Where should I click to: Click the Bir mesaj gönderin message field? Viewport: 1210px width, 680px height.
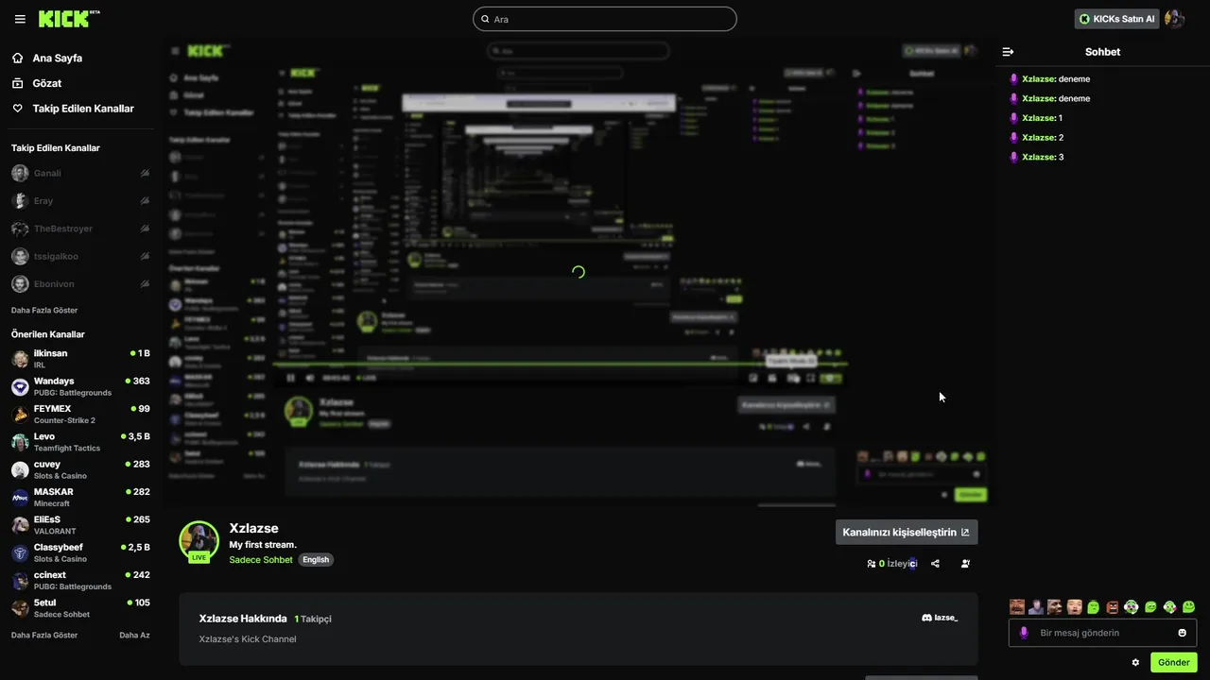(x=1102, y=633)
